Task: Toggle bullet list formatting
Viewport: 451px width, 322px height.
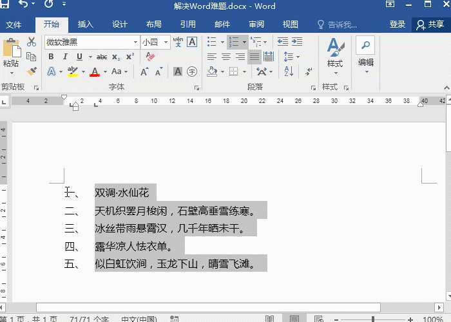Action: point(212,42)
